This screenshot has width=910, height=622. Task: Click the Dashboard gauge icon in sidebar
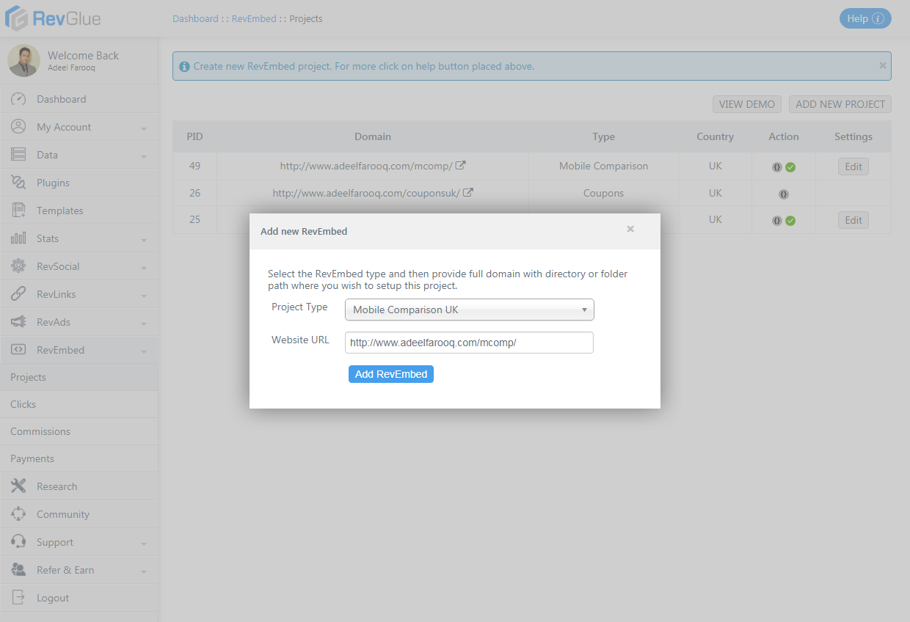point(18,99)
